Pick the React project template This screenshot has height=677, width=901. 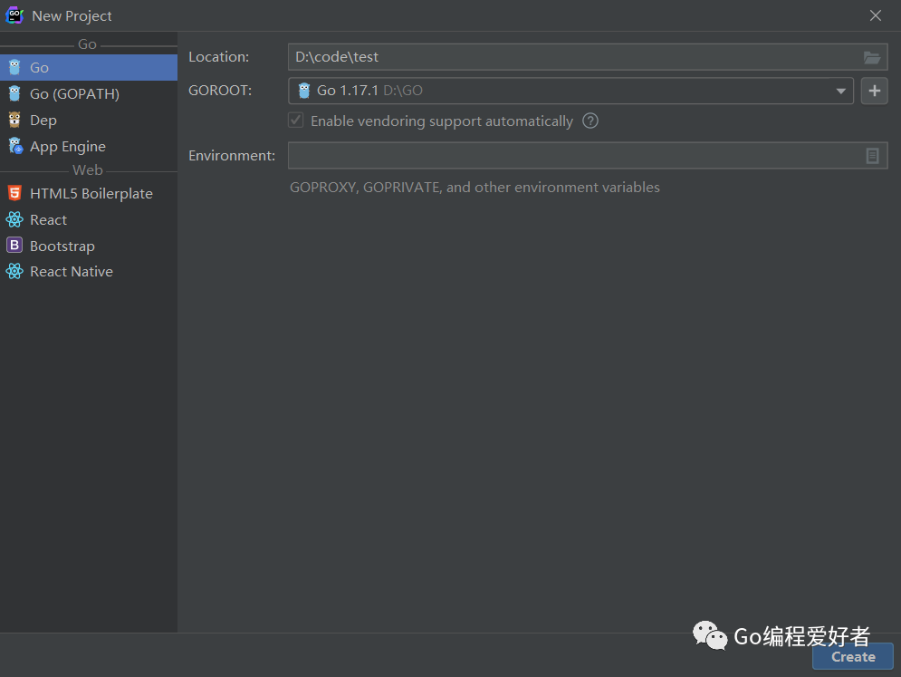pyautogui.click(x=89, y=219)
